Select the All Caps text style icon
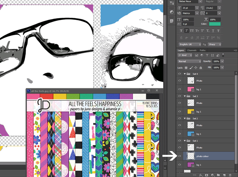238x177 pixels. coord(192,31)
